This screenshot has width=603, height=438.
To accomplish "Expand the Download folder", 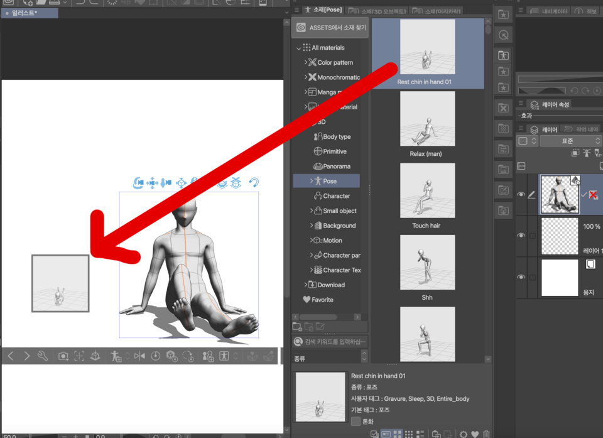I will [x=306, y=285].
